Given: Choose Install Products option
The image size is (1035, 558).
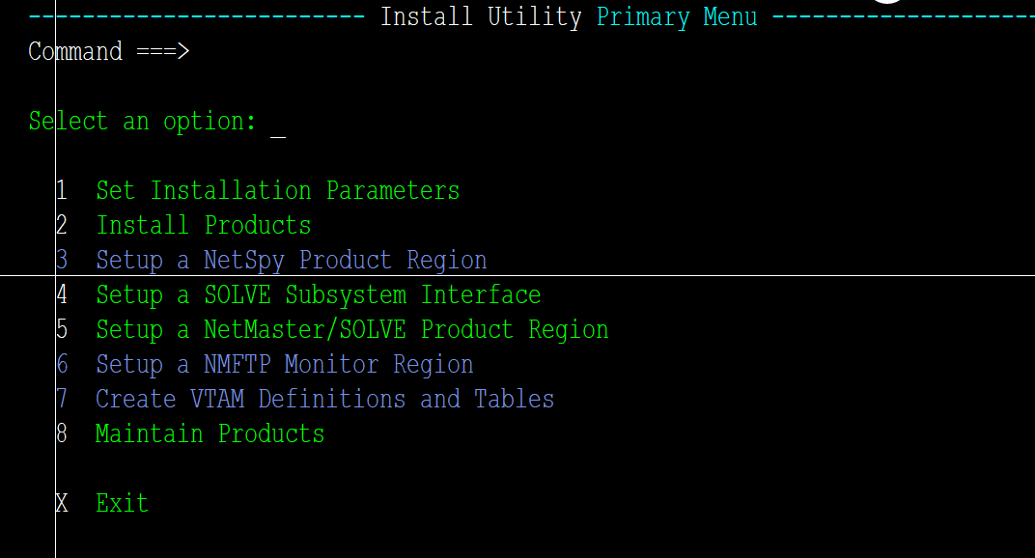Looking at the screenshot, I should [203, 226].
